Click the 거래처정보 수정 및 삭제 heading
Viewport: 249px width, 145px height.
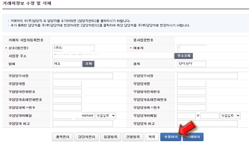27,3
